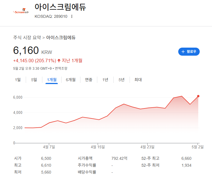The image size is (212, 179).
Task: Click the 5월 2일 오후 3:30 timestamp
Action: tap(32, 69)
